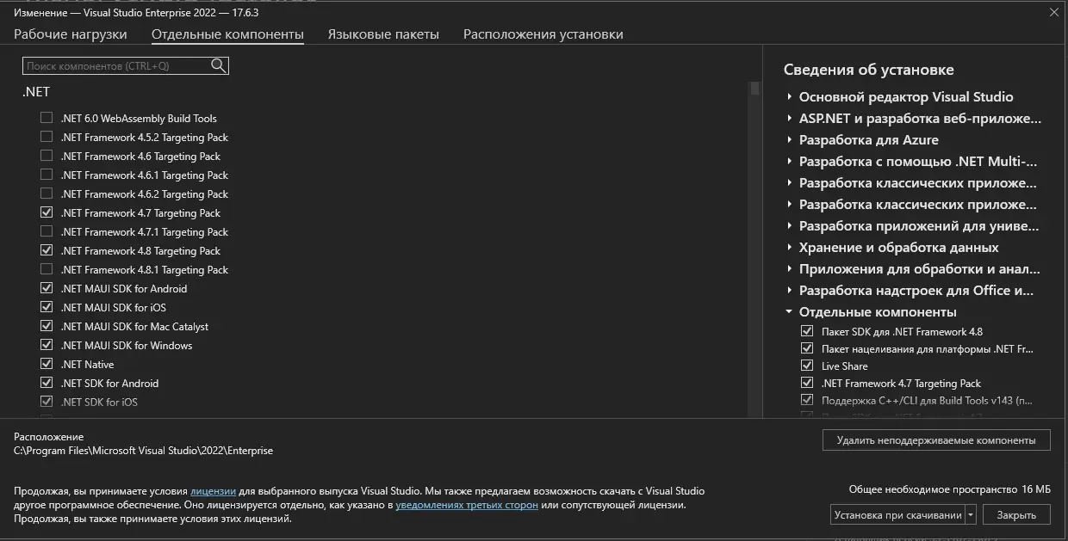The width and height of the screenshot is (1068, 541).
Task: Enable .NET Framework 4.6.2 Targeting Pack
Action: click(x=47, y=194)
